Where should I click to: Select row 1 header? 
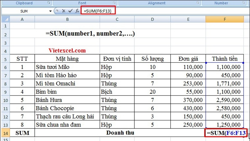pyautogui.click(x=6, y=26)
